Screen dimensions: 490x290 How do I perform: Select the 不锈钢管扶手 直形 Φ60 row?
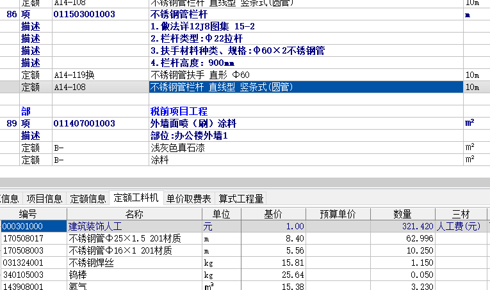(x=200, y=75)
